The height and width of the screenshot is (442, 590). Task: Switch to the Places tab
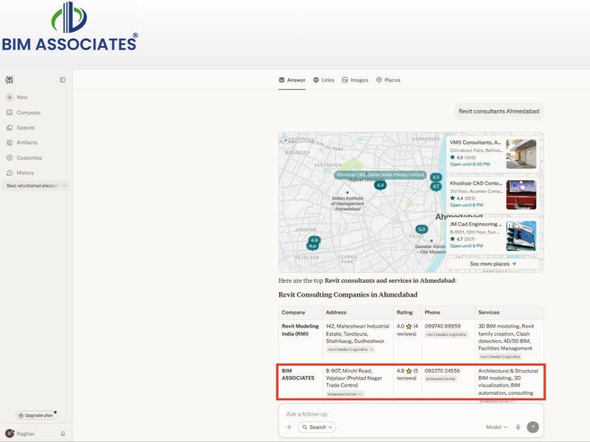388,80
